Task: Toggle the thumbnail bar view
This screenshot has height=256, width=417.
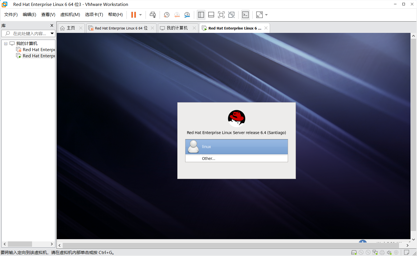Action: tap(211, 15)
